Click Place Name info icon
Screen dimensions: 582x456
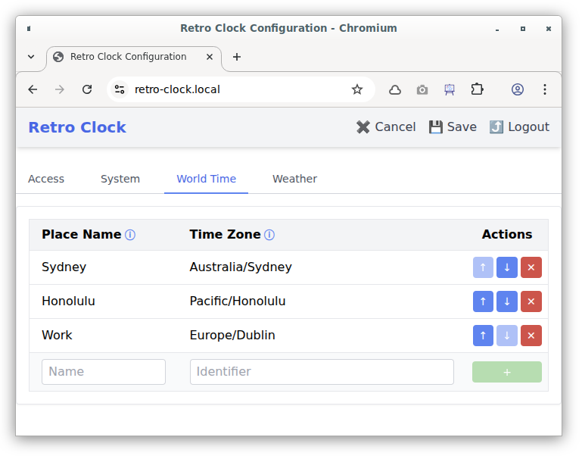(x=130, y=235)
